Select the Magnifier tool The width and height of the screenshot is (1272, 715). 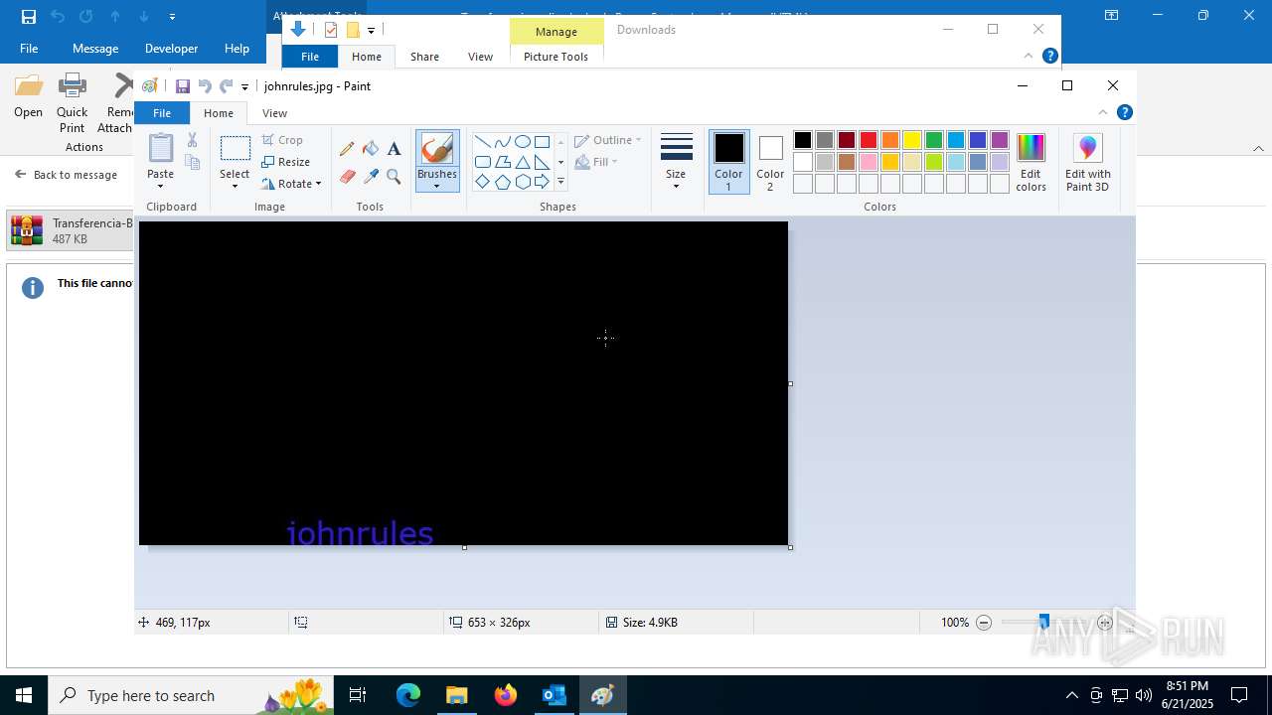point(395,177)
